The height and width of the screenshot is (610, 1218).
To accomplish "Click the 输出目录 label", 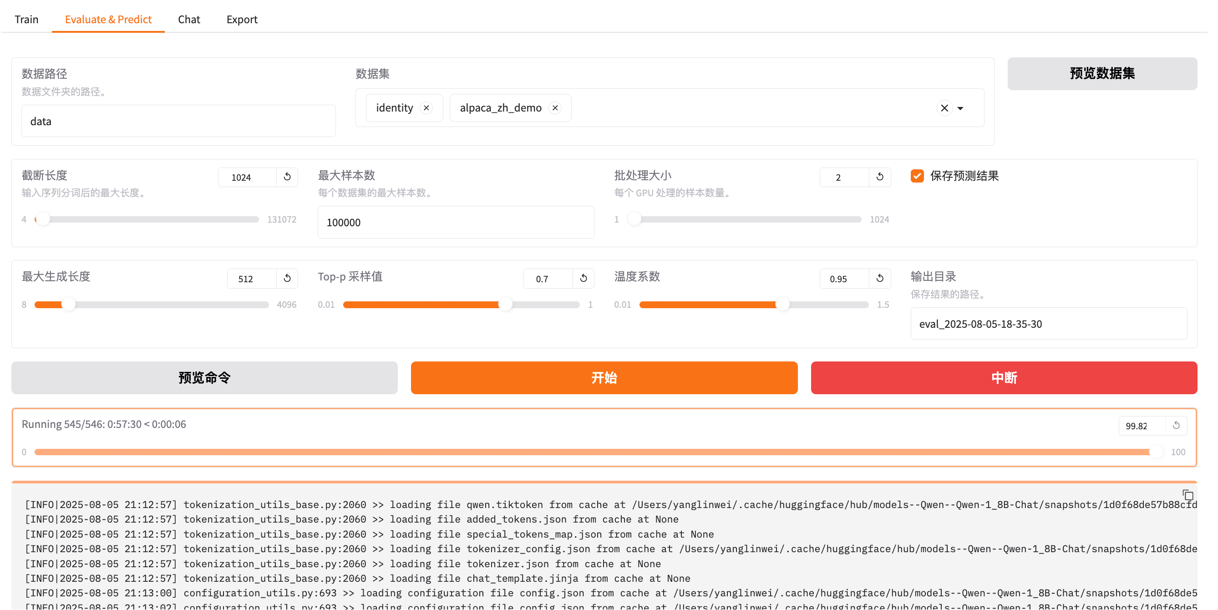I will pos(933,277).
